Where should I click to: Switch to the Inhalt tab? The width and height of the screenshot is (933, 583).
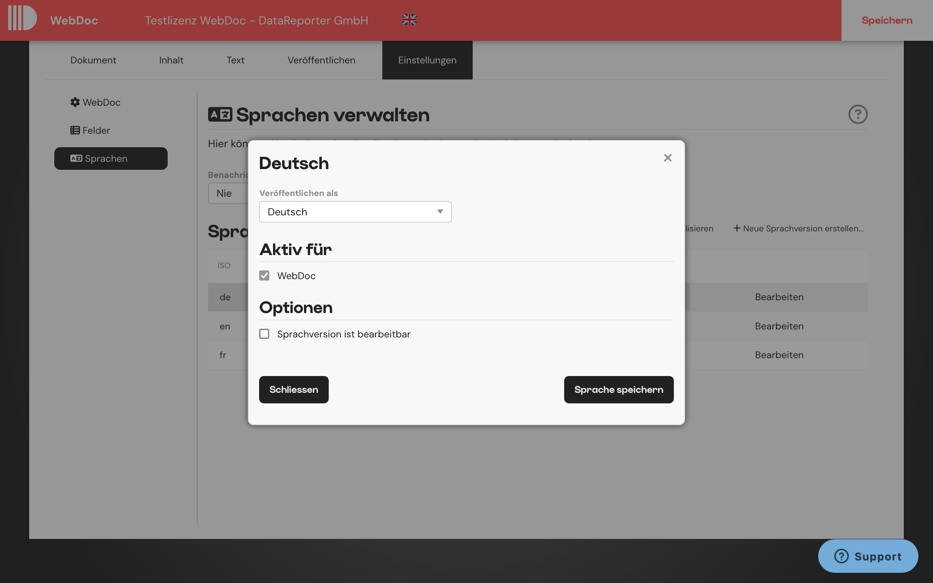tap(171, 60)
